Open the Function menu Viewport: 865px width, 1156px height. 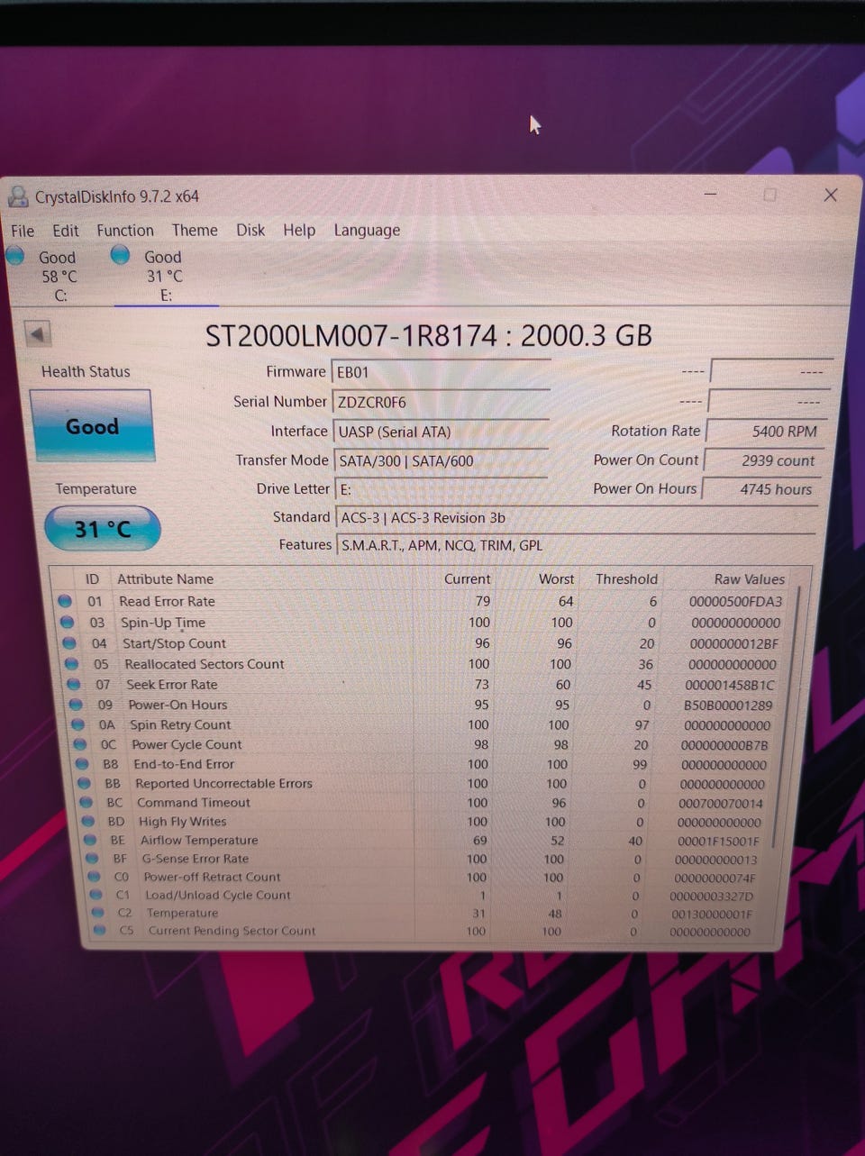tap(125, 231)
